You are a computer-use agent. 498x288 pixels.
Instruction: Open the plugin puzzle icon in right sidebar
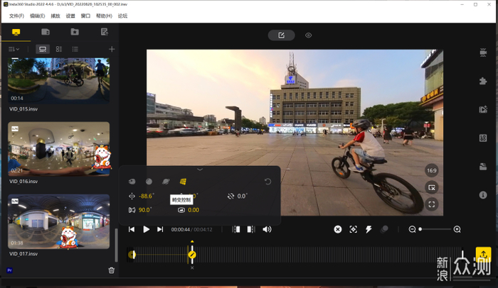(x=483, y=80)
